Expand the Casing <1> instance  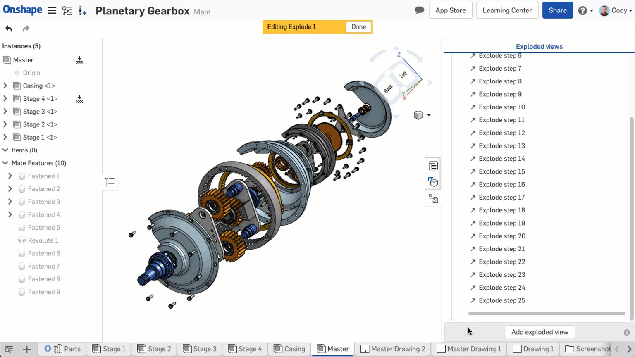coord(5,86)
